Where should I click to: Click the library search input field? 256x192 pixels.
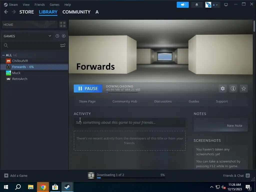(x=34, y=45)
